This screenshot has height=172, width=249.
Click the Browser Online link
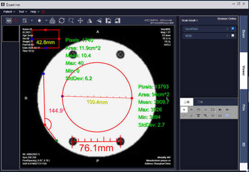tap(227, 18)
